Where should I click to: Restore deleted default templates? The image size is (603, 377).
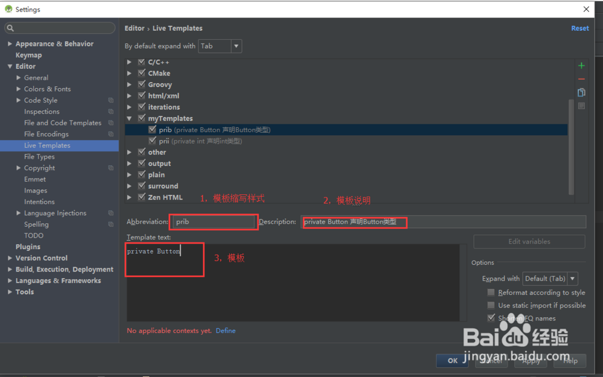581,106
